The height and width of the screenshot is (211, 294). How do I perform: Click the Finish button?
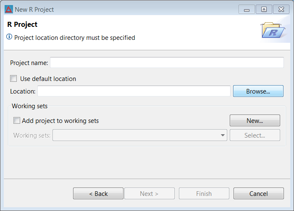pos(204,193)
